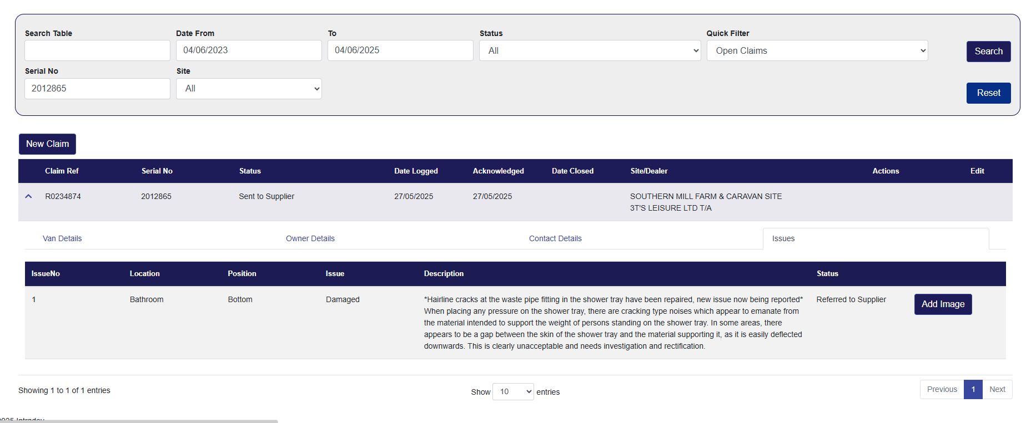
Task: Open the Quick Filter dropdown showing Open Claims
Action: (817, 50)
